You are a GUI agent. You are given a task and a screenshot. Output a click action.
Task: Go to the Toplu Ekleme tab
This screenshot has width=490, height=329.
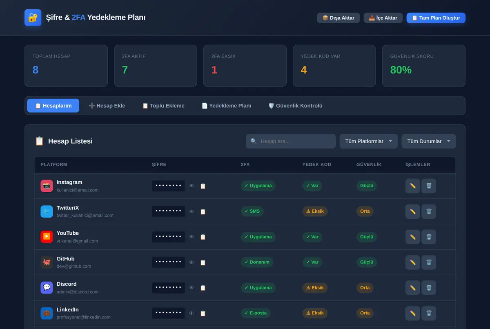pyautogui.click(x=163, y=106)
